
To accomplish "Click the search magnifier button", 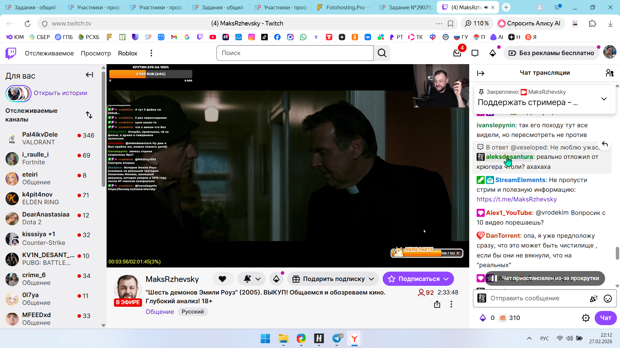I will pos(382,53).
